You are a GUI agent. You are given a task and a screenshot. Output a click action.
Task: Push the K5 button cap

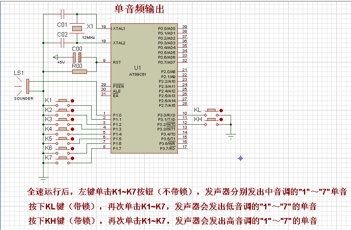63,139
